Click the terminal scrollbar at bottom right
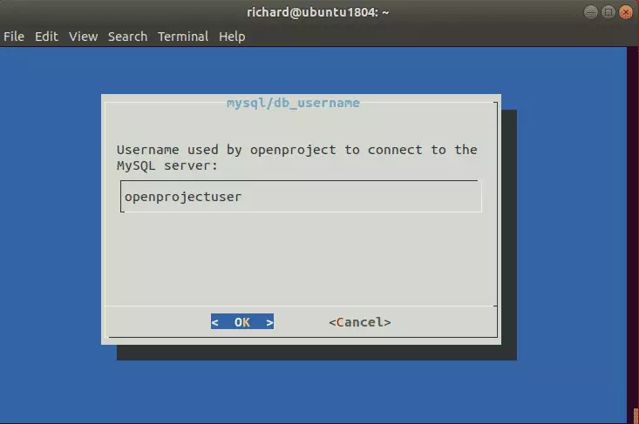The width and height of the screenshot is (639, 424). pos(636,415)
